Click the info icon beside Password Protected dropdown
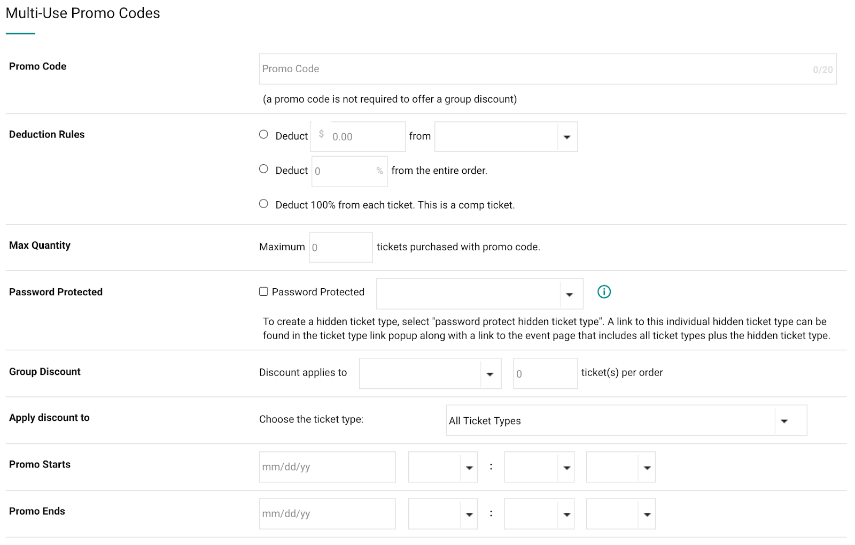The height and width of the screenshot is (545, 855). tap(604, 292)
